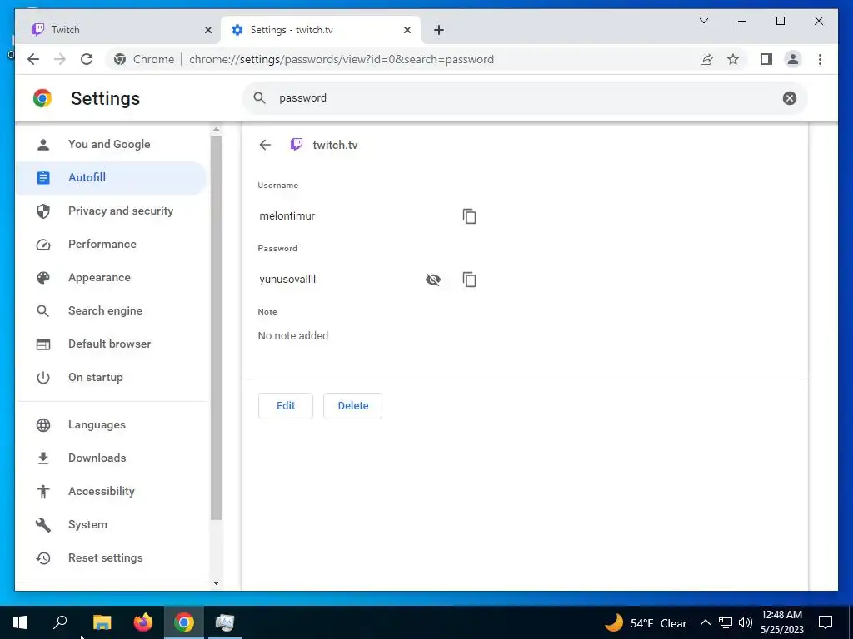Open Privacy and security section
The width and height of the screenshot is (853, 639).
coord(111,211)
